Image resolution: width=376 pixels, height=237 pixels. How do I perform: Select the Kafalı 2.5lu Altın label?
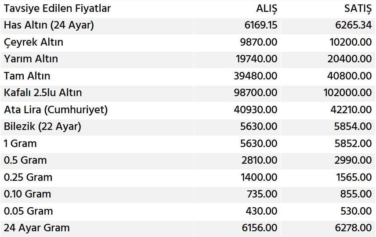point(43,93)
